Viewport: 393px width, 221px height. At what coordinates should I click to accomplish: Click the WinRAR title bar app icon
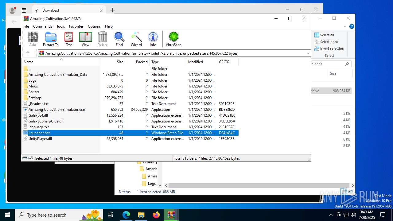[x=26, y=18]
